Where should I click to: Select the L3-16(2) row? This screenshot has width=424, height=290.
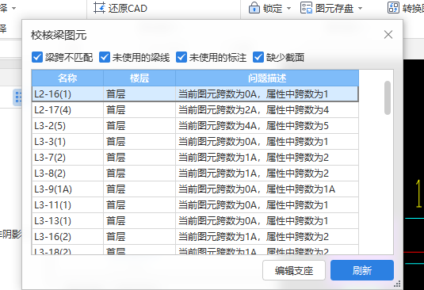(195, 236)
